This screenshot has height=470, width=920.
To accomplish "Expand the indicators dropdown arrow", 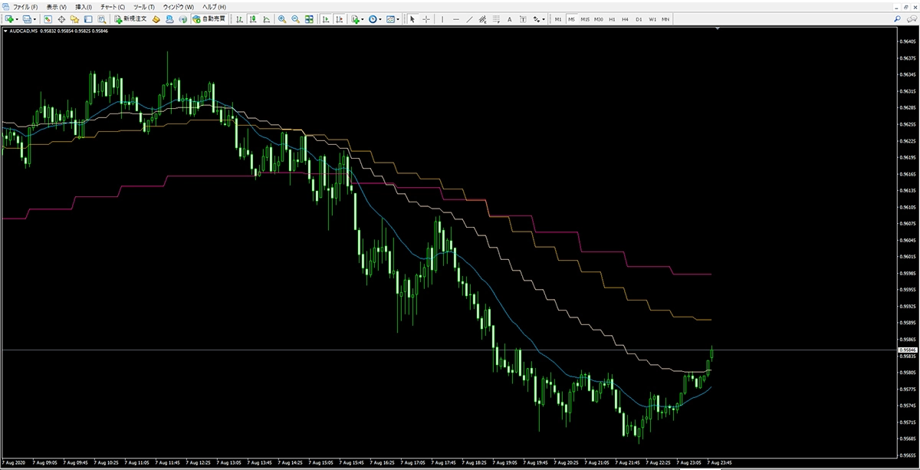I will point(363,18).
